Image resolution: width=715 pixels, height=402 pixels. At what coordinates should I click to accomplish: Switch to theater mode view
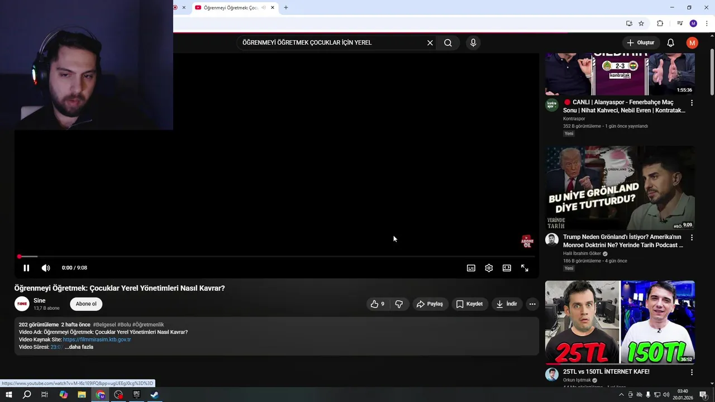507,268
